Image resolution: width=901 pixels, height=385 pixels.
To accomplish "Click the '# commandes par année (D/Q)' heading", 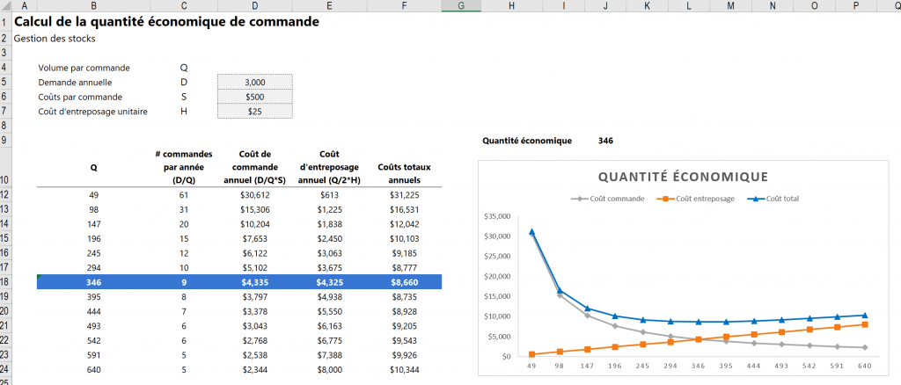I will (184, 167).
